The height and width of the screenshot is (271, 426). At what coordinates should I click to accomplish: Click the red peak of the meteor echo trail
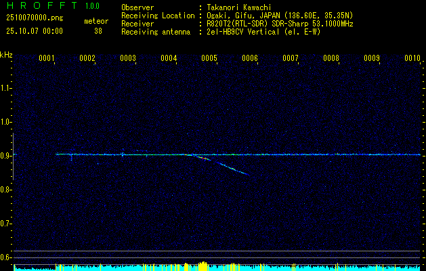pyautogui.click(x=203, y=158)
